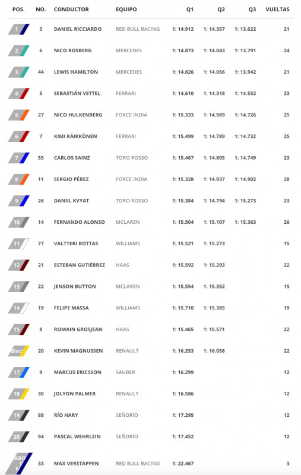This screenshot has width=301, height=475.
Task: Select the CONDUCTOR column header
Action: point(71,9)
